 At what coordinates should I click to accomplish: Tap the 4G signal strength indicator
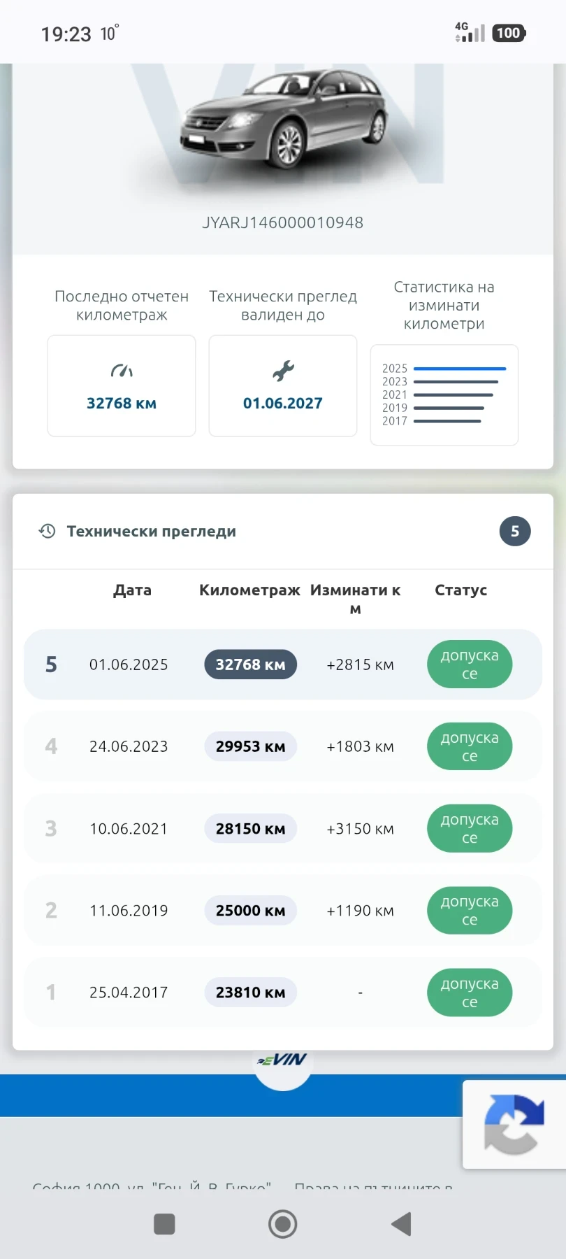(x=470, y=32)
